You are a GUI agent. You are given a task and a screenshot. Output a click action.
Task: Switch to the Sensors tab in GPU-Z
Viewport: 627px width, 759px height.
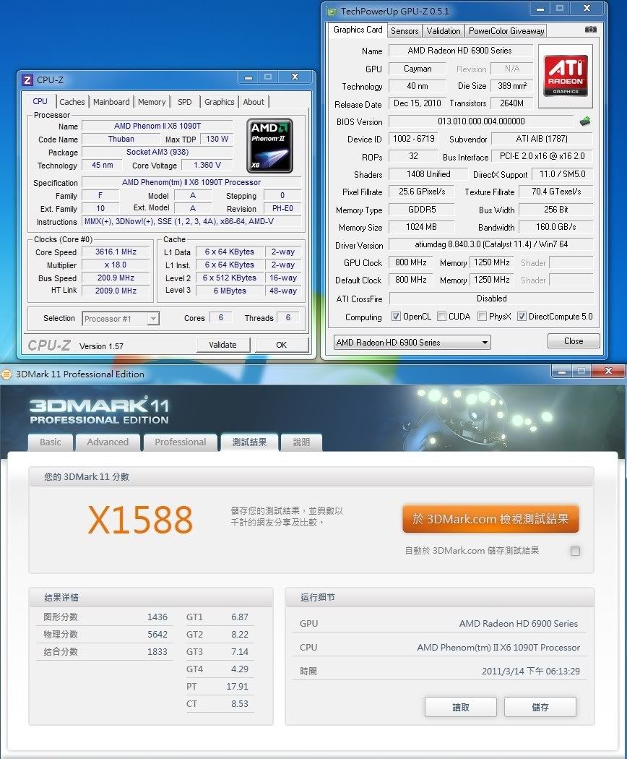[405, 31]
